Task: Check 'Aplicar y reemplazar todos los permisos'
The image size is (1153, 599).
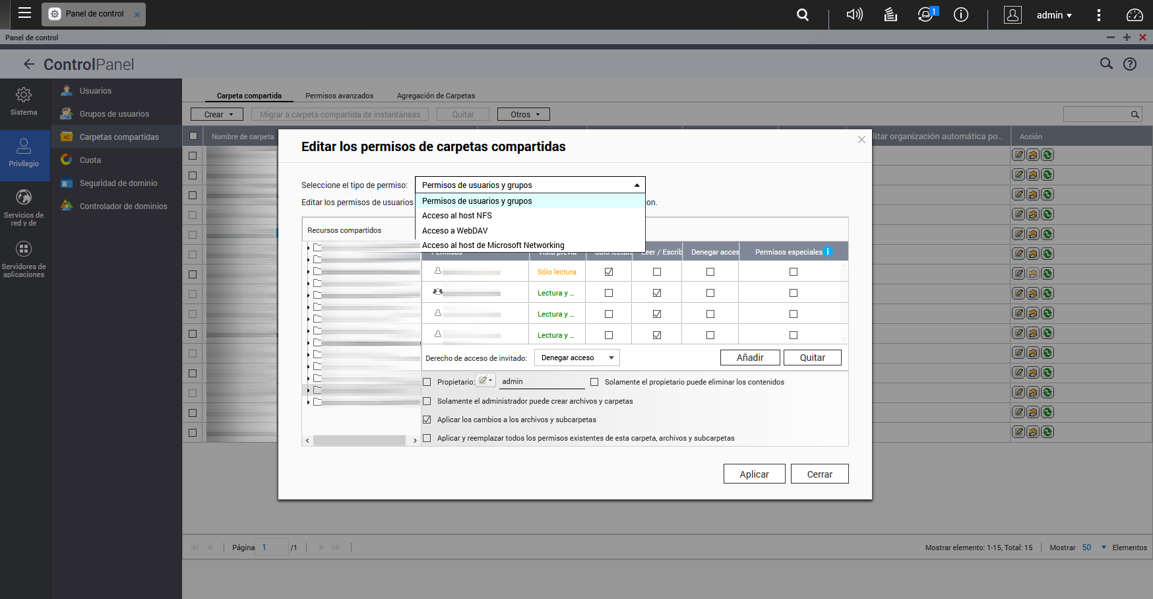Action: tap(427, 438)
